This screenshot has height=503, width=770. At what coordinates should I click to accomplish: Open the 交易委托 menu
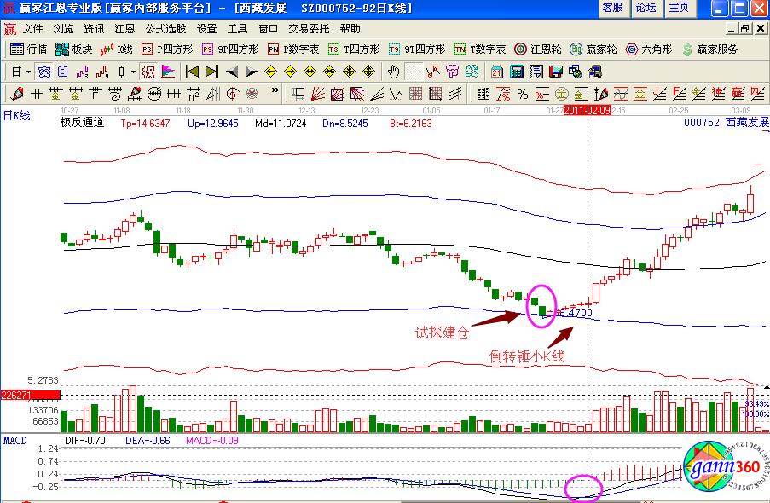[x=308, y=28]
